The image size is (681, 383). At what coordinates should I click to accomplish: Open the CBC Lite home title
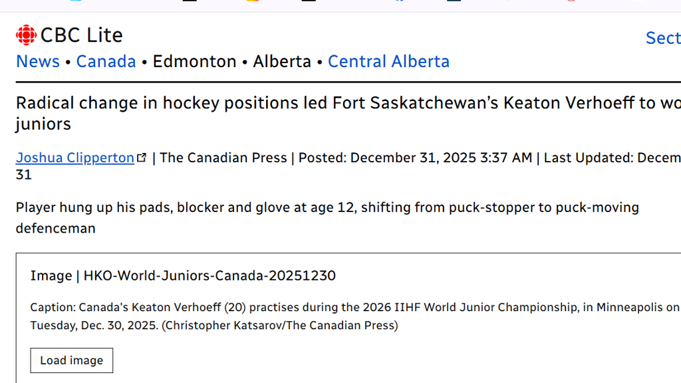pyautogui.click(x=81, y=35)
